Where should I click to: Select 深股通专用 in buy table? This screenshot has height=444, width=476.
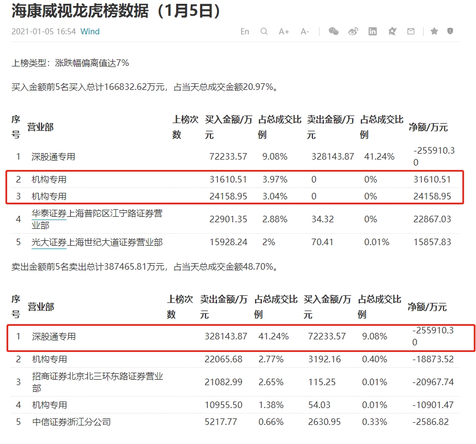53,157
